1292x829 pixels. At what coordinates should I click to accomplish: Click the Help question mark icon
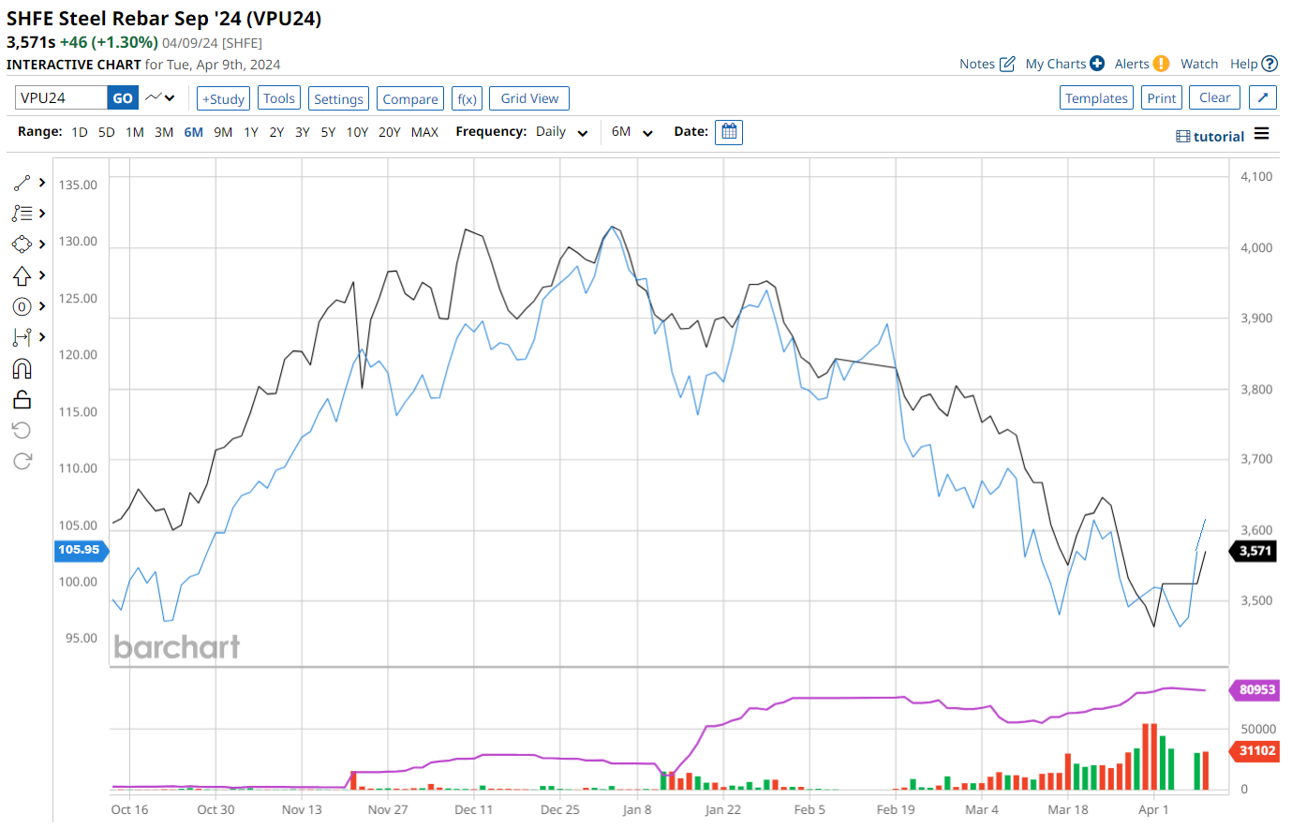[x=1270, y=64]
